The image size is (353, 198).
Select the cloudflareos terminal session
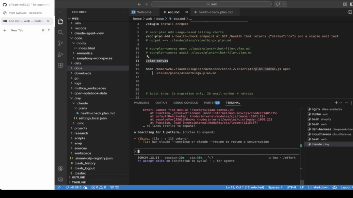(x=329, y=134)
